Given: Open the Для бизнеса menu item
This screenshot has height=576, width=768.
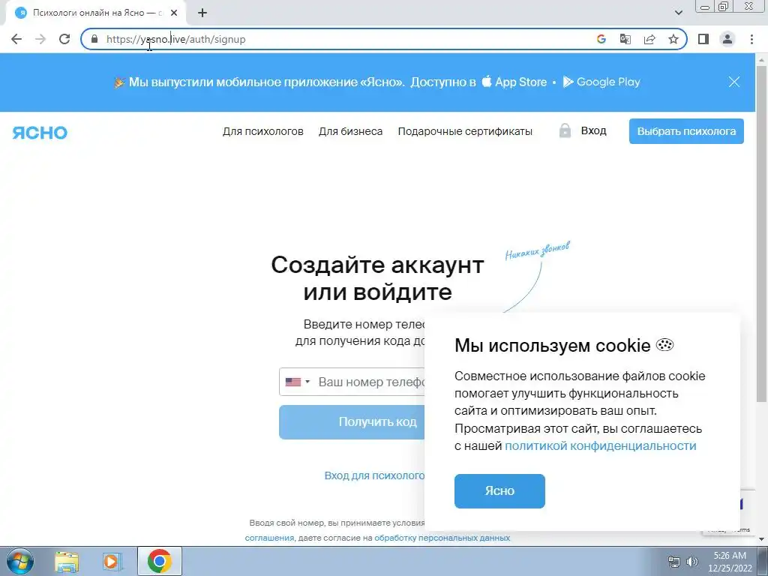Looking at the screenshot, I should tap(351, 131).
